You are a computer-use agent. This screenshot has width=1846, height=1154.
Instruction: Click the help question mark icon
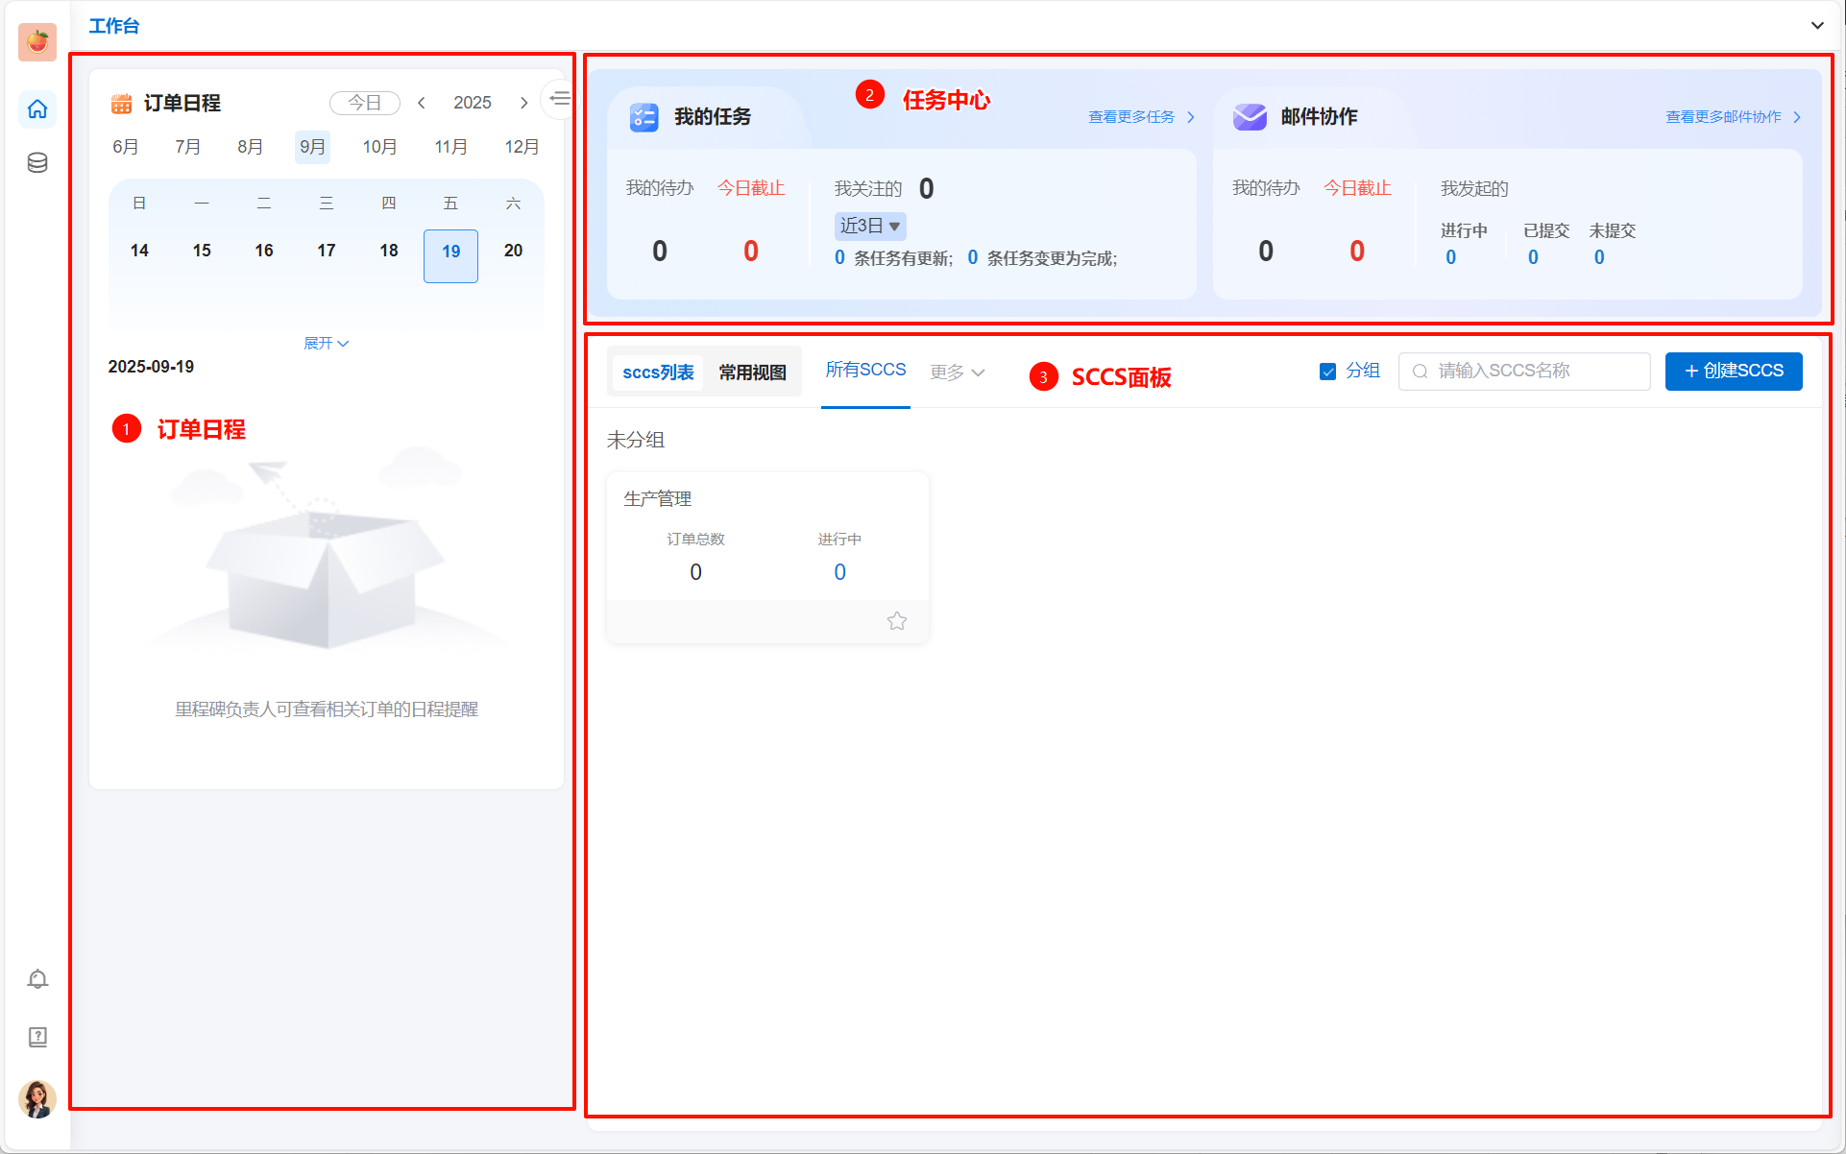click(37, 1037)
